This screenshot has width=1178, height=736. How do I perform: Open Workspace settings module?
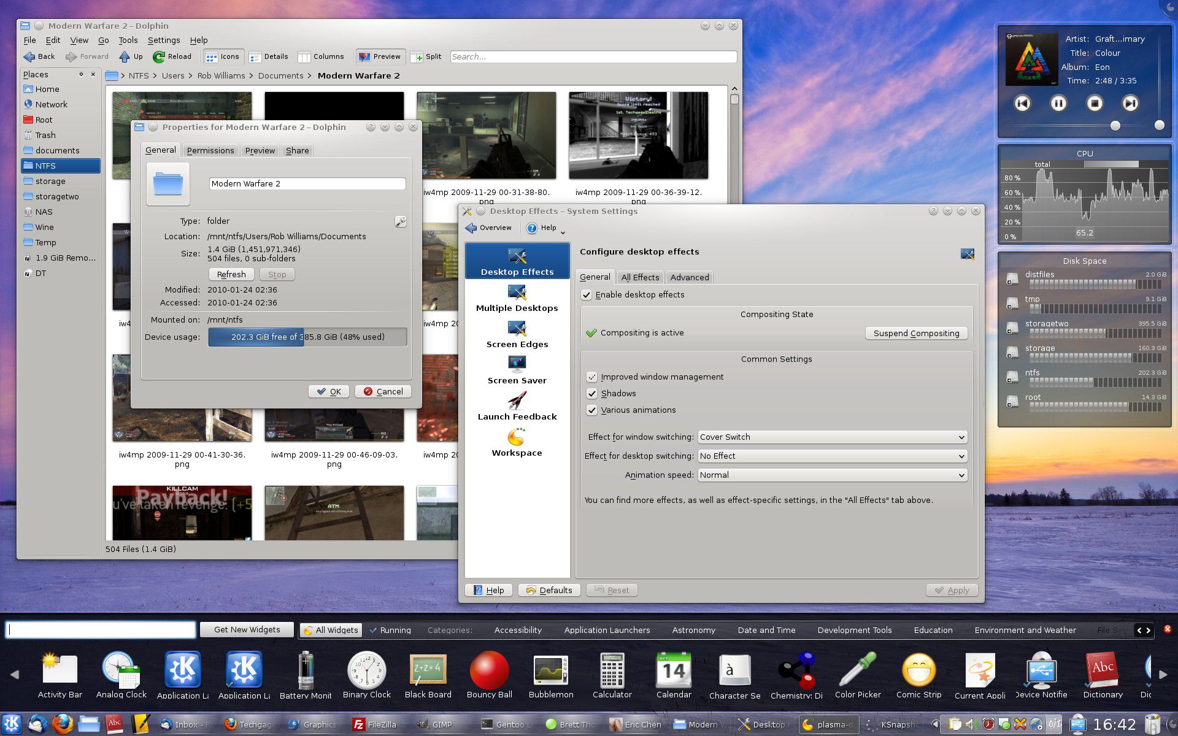pos(517,443)
